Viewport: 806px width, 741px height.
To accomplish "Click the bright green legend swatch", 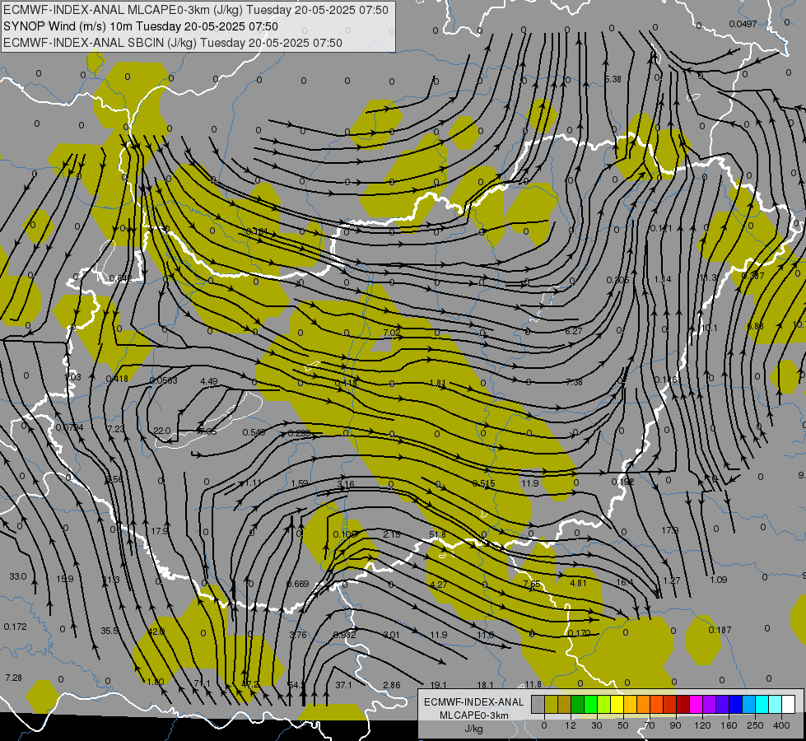I will click(590, 704).
